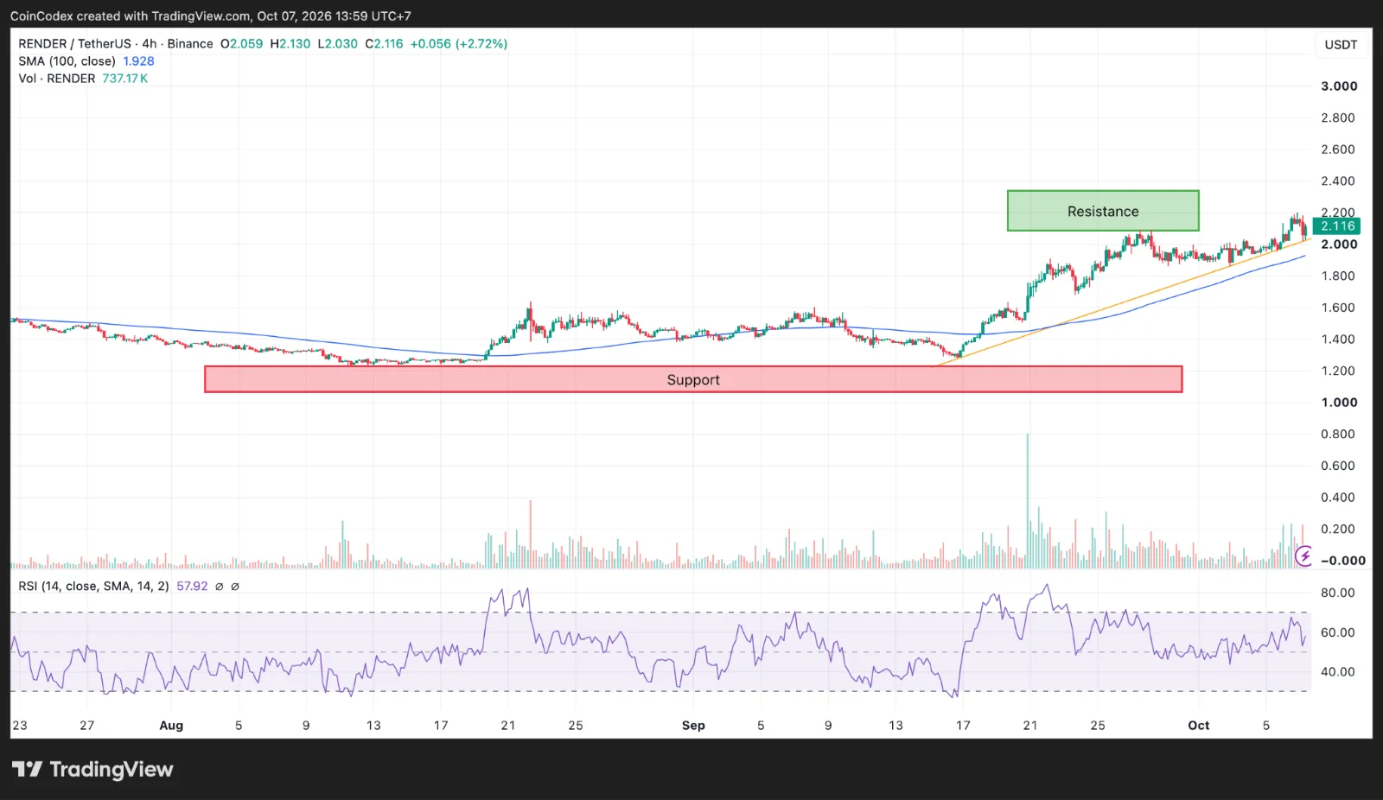Click the 0.600 axis label
The image size is (1383, 800).
(1338, 466)
